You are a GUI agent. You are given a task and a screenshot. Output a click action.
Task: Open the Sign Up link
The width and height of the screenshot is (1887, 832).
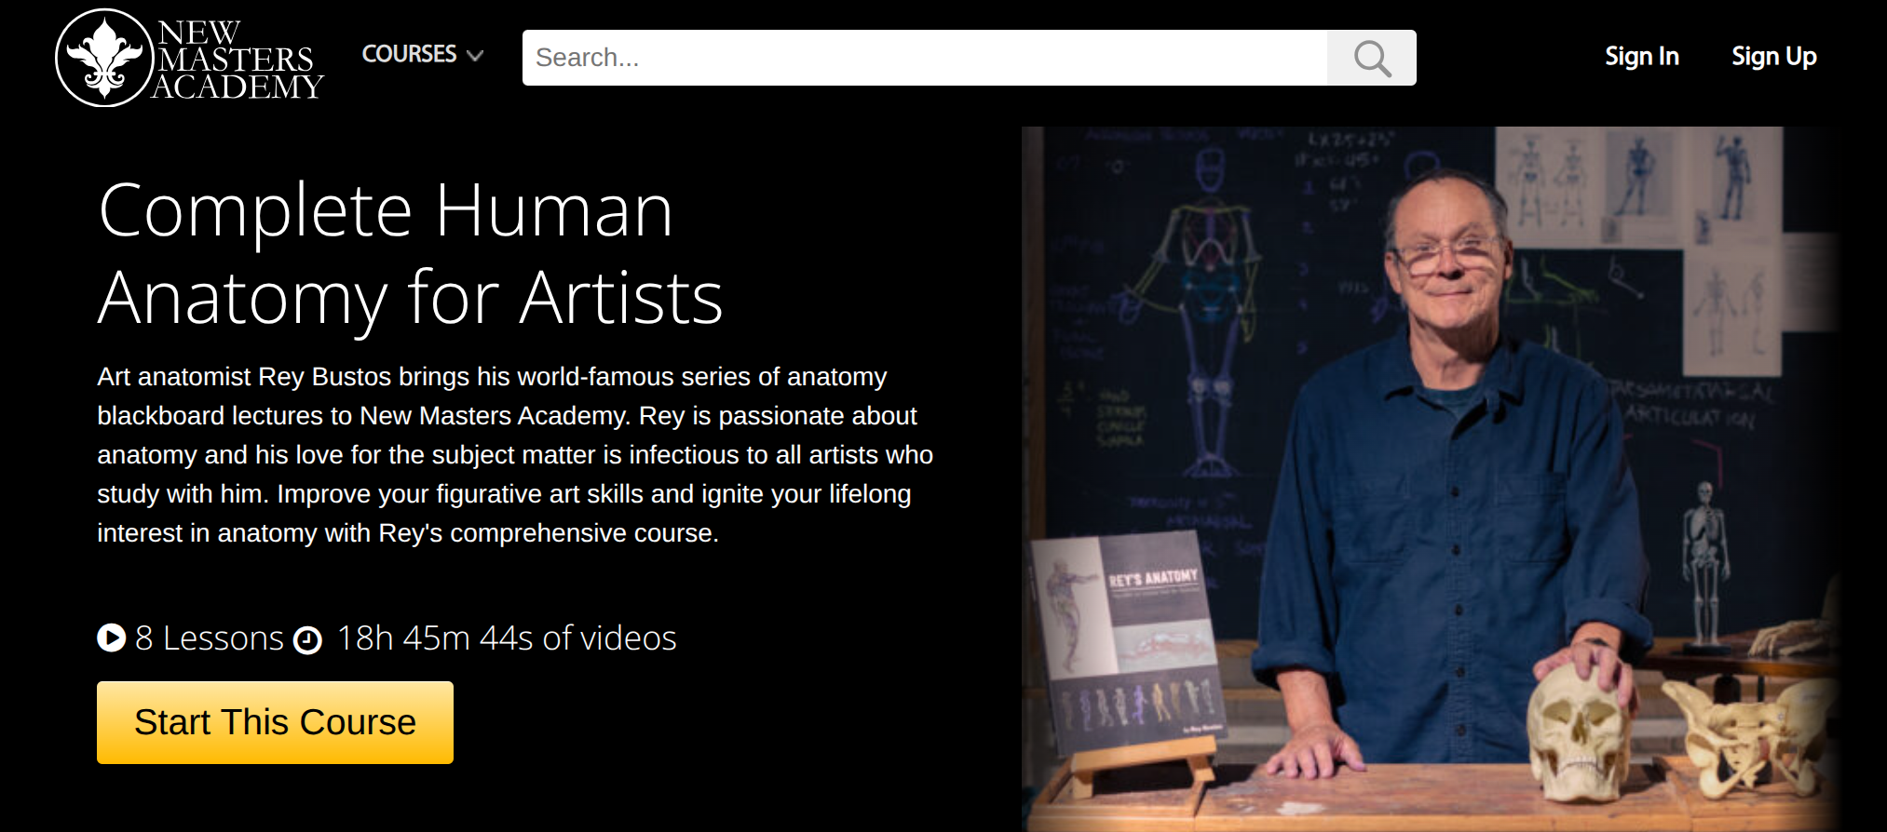[x=1774, y=57]
